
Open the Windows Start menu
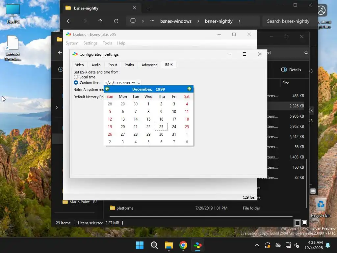click(140, 245)
